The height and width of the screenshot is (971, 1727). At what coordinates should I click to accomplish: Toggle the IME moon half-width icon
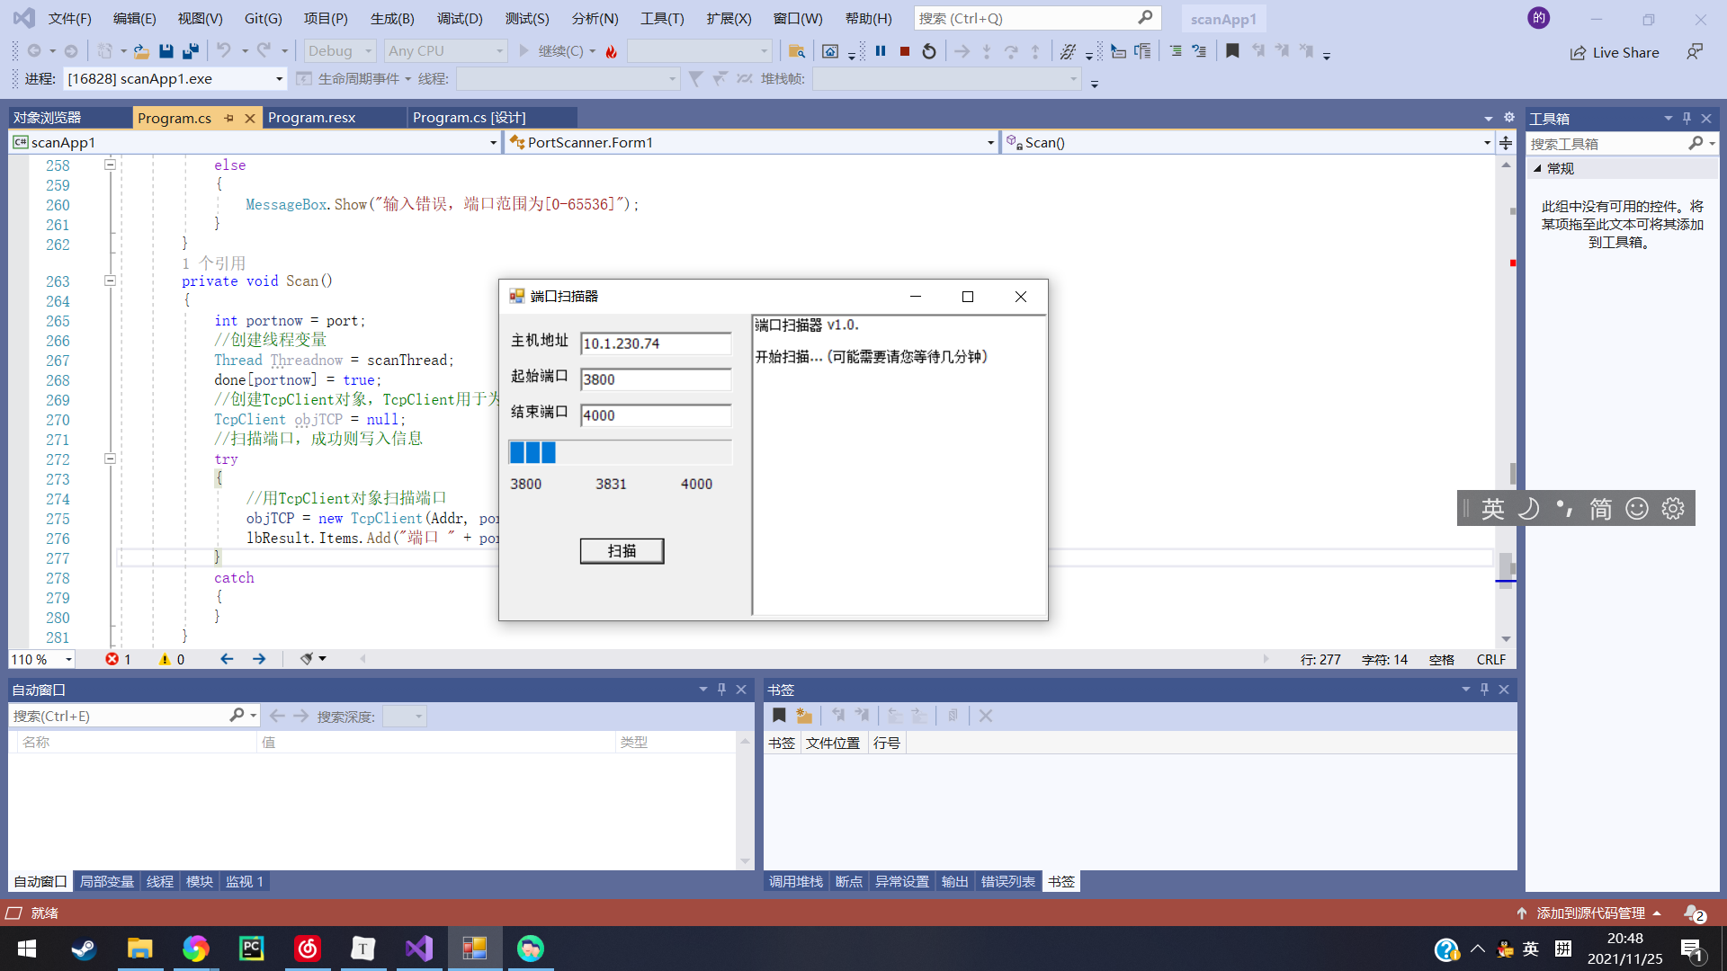click(1529, 509)
